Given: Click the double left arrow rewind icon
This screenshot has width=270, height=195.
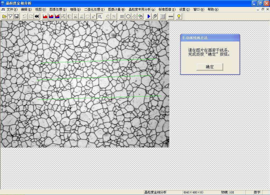Looking at the screenshot, I should [x=37, y=16].
